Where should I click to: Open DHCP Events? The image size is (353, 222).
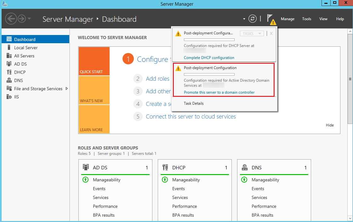(179, 189)
